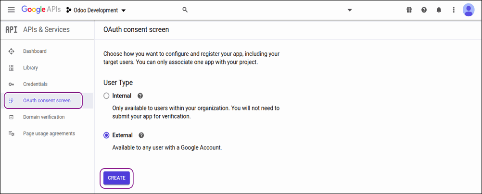Open the Credentials page

point(35,84)
